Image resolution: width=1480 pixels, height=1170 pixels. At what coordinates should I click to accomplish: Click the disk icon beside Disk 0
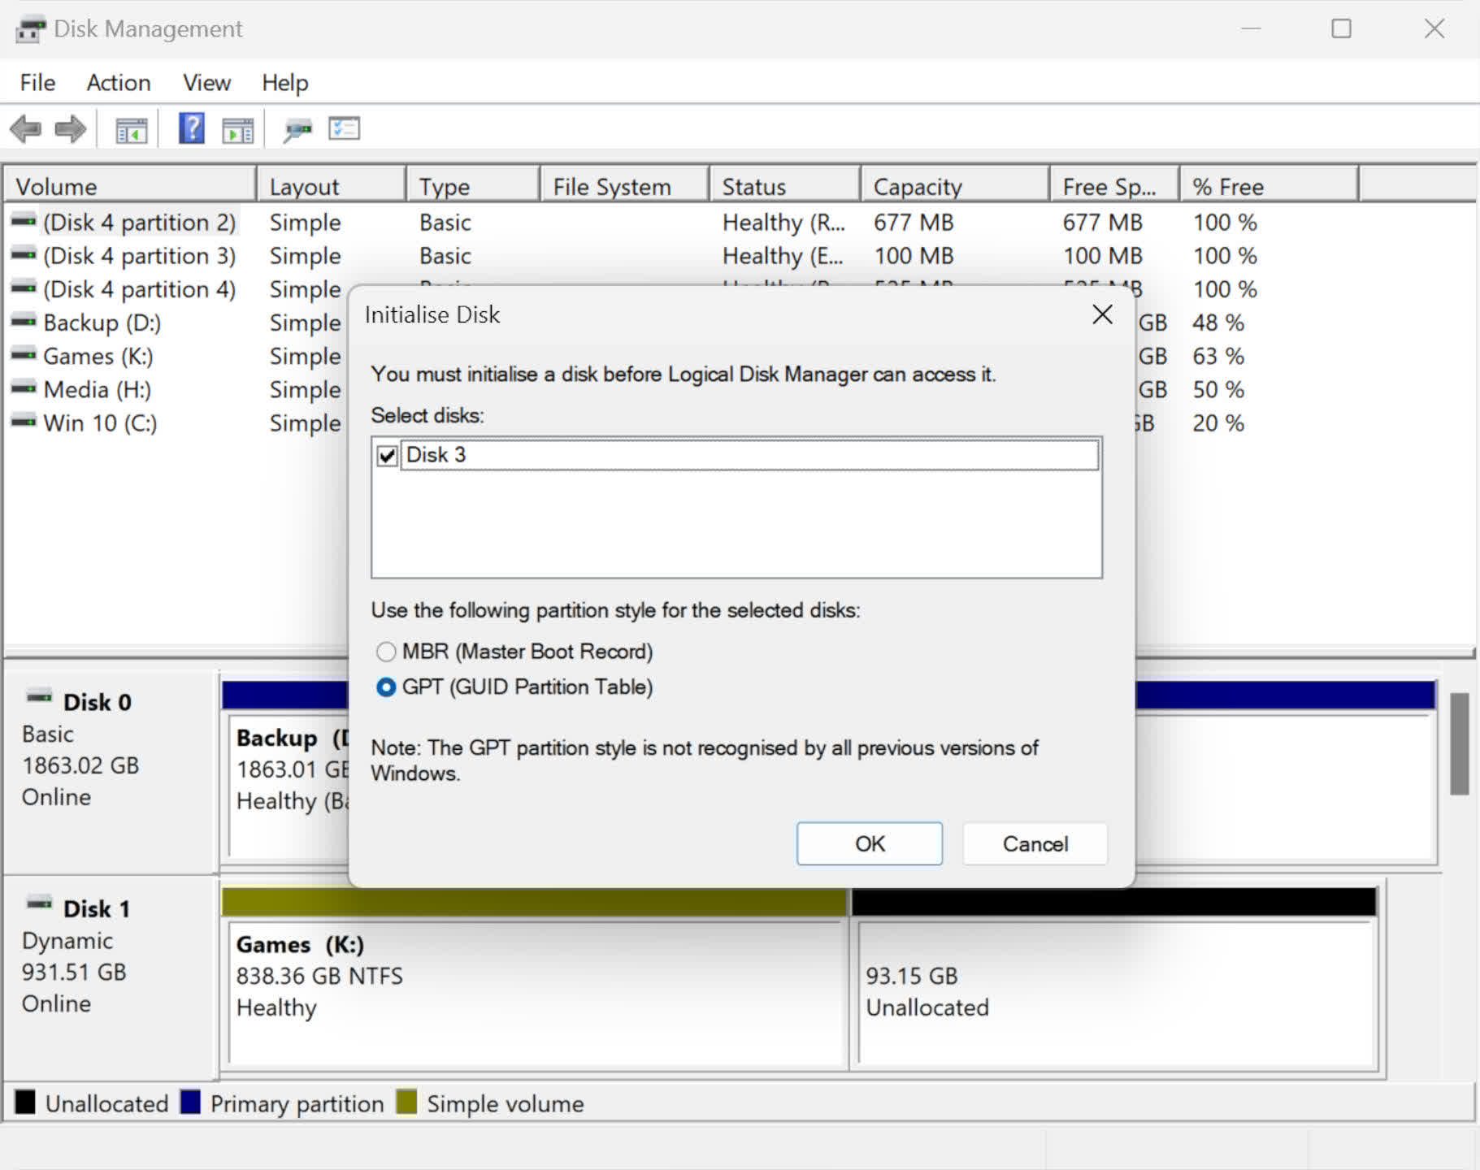pos(39,697)
